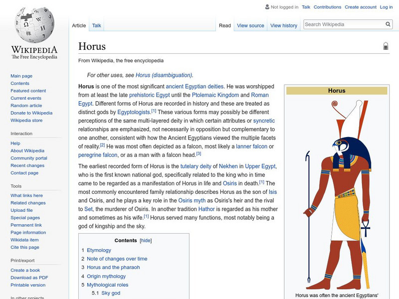
Task: Follow the Set link
Action: [88, 209]
